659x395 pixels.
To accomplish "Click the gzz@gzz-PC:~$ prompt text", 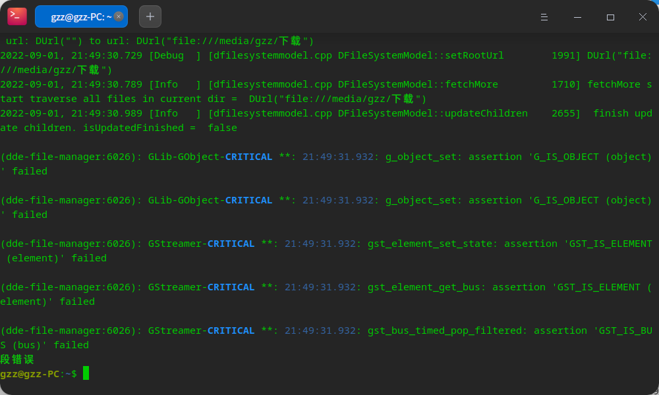I will pos(38,373).
